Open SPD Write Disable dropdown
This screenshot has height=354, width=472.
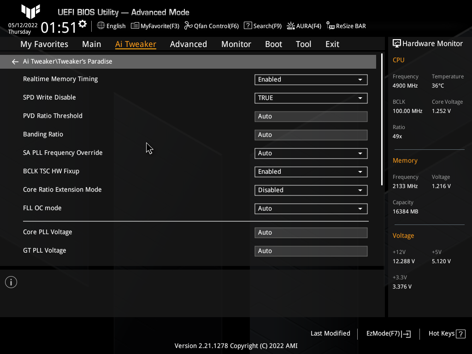coord(311,98)
